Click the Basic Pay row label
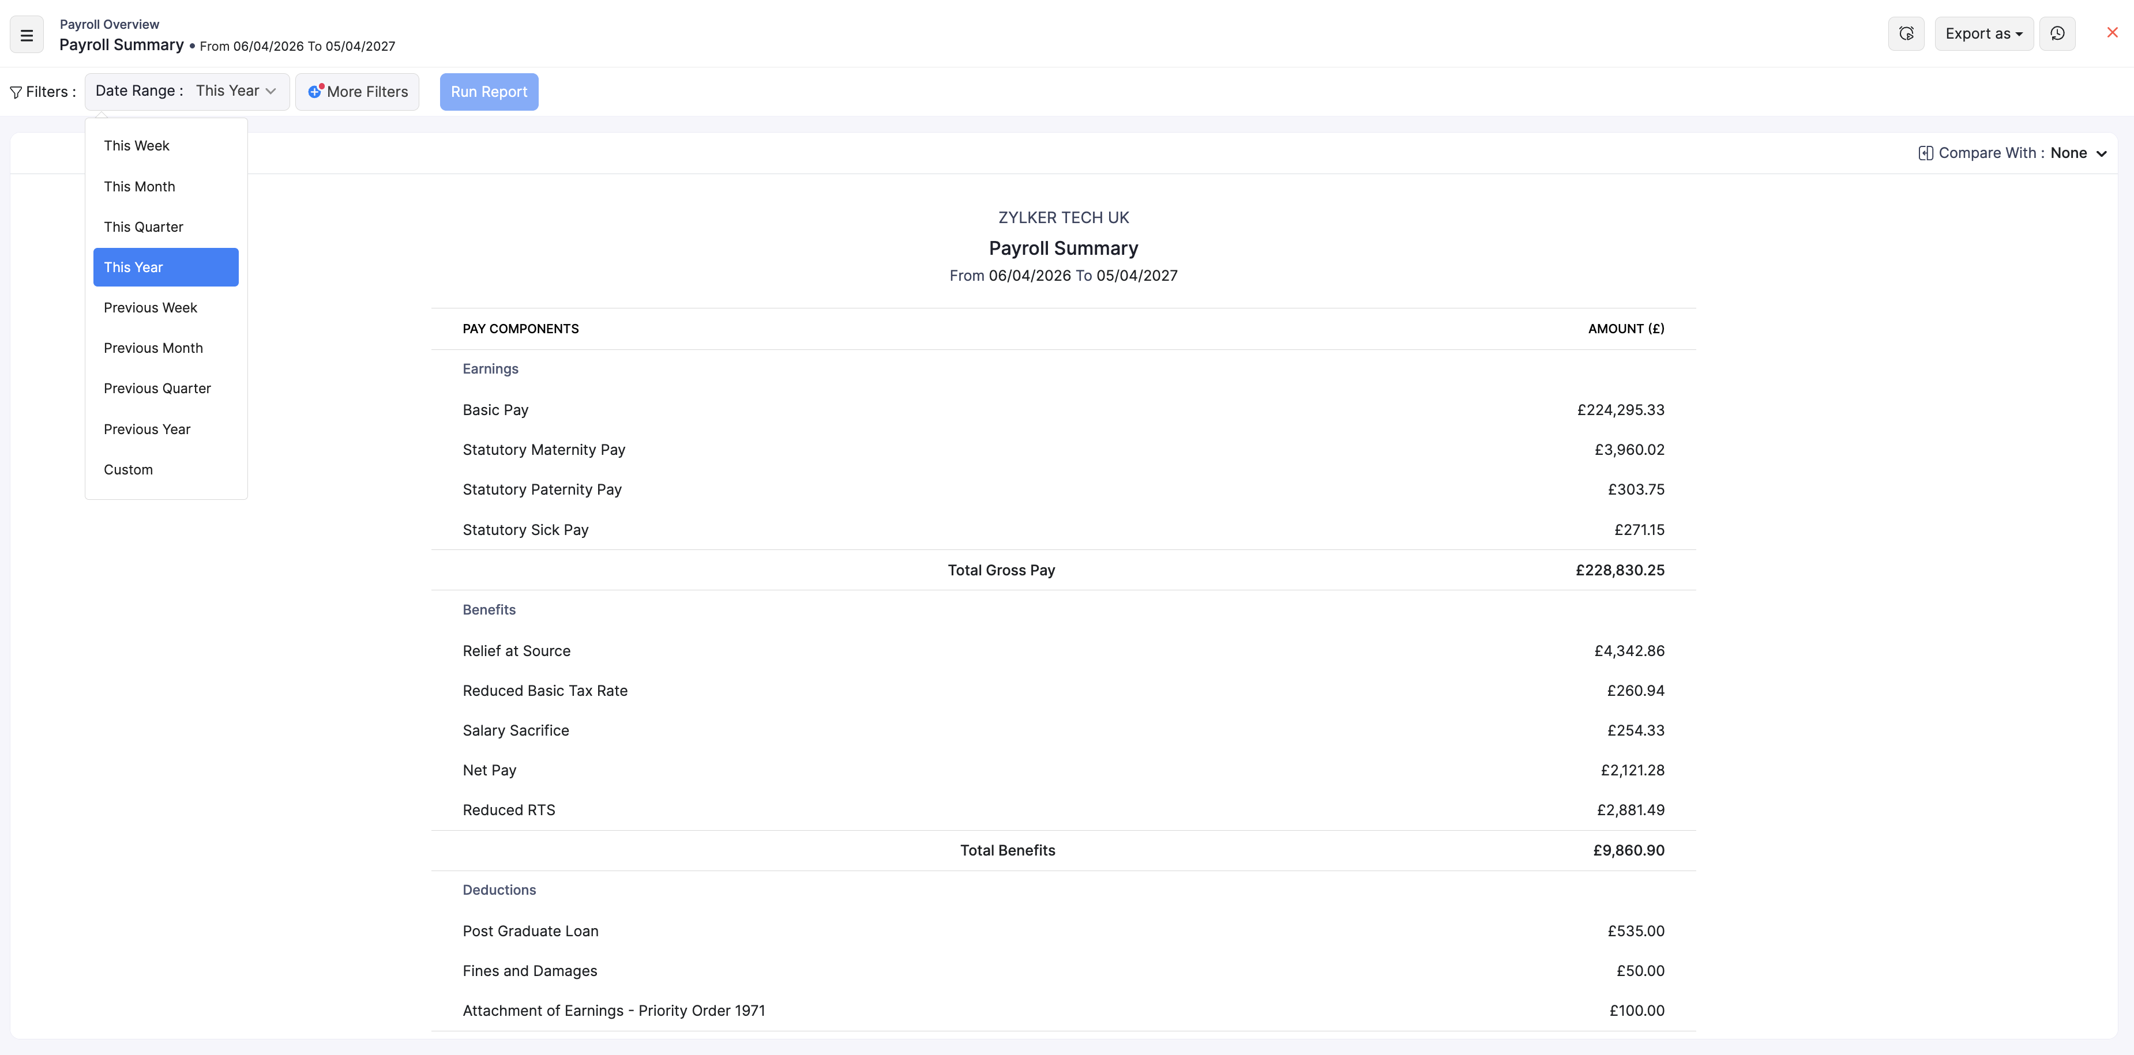2134x1055 pixels. pyautogui.click(x=495, y=410)
